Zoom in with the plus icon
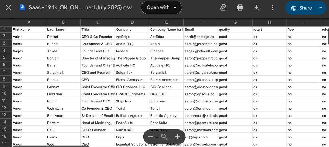The width and height of the screenshot is (329, 147). click(x=178, y=137)
